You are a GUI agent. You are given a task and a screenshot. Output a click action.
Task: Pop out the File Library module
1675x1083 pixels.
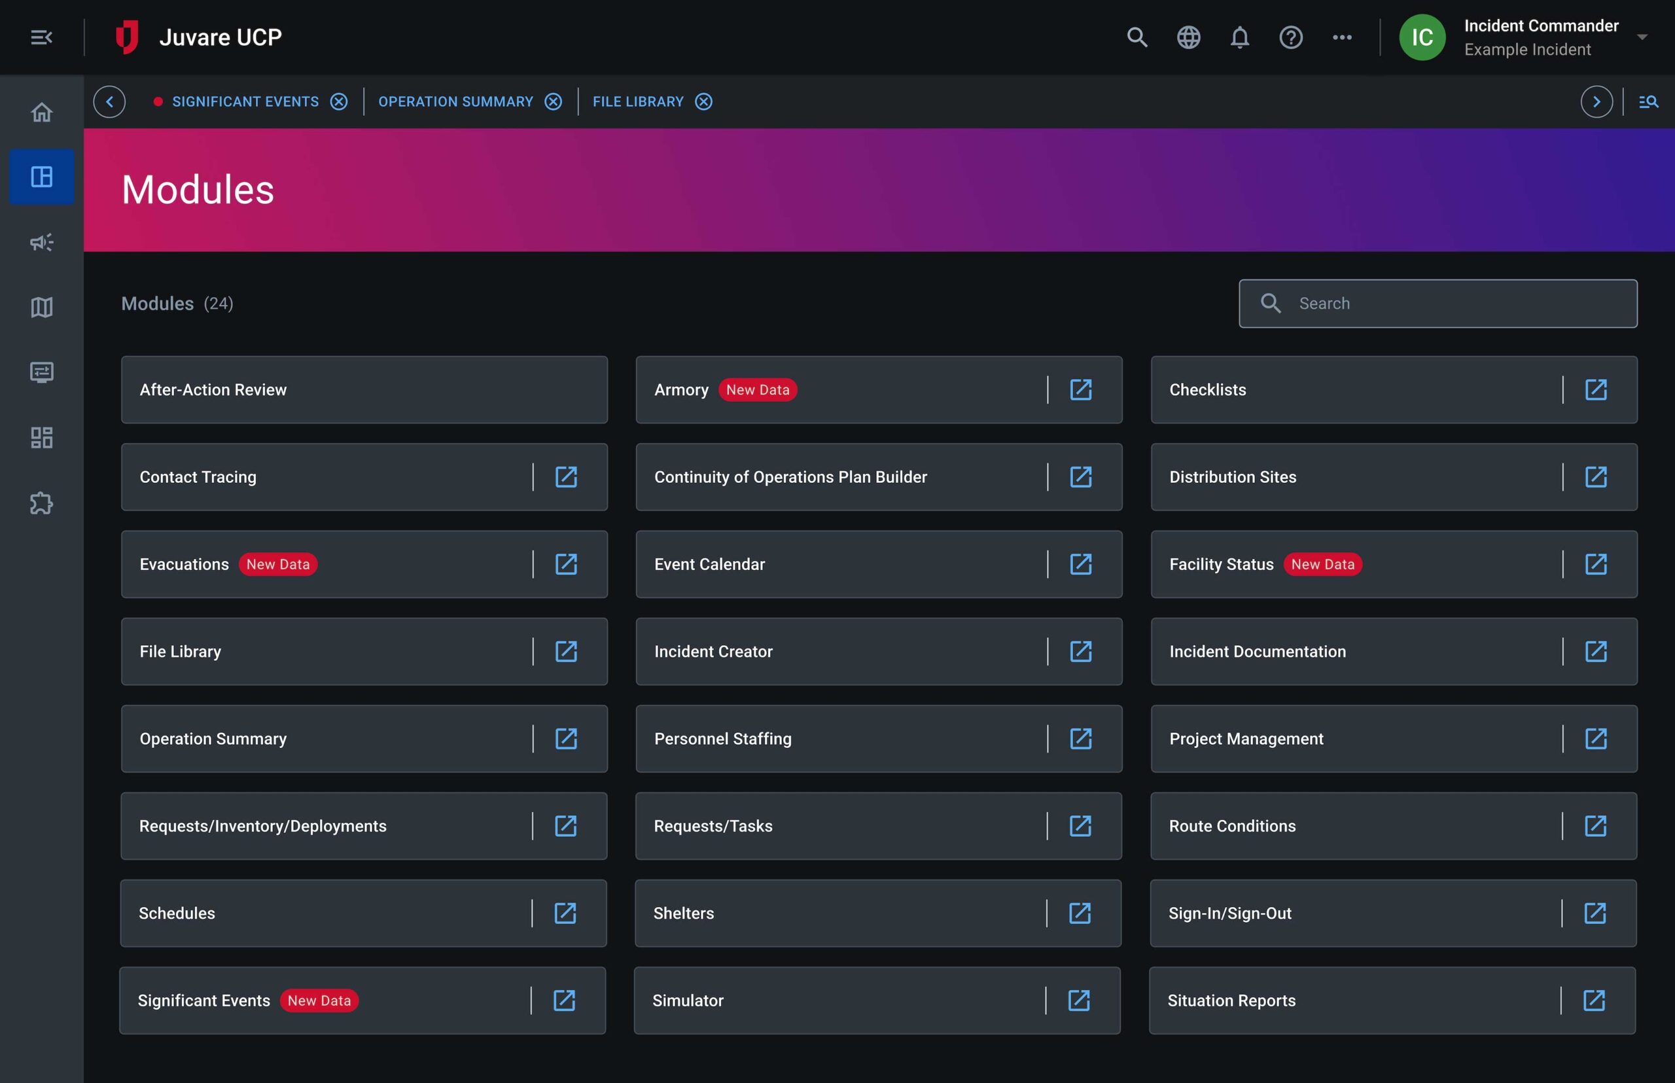(x=566, y=651)
